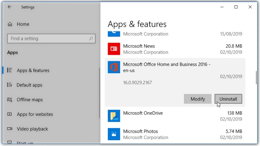Maximize the Settings window
260x146 pixels.
236,7
